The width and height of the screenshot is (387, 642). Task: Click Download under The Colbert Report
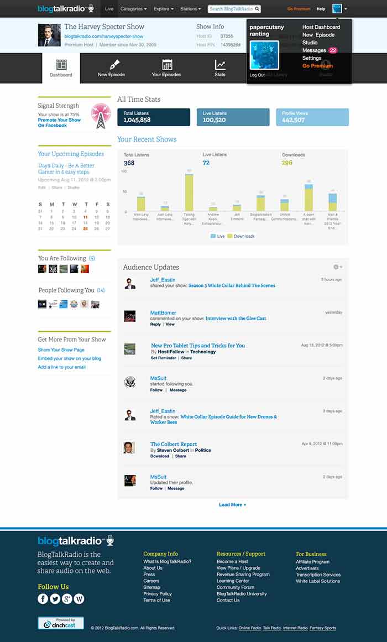coord(160,456)
